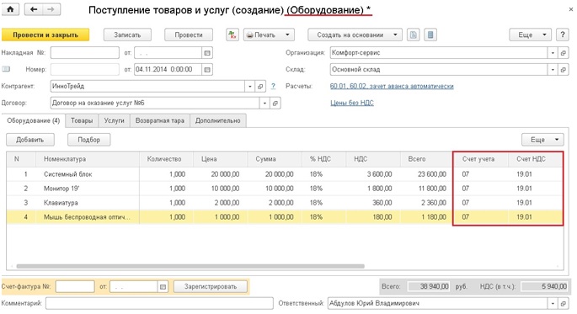
Task: Open the Расчеты 60.01, 60.02 link
Action: (392, 86)
